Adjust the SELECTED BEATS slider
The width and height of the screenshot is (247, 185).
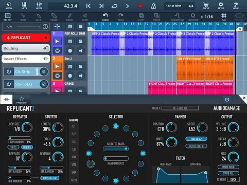click(116, 149)
